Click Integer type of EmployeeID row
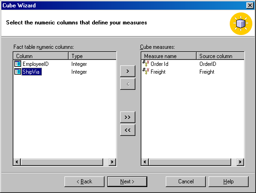Screen dimensions: 256x193 pyautogui.click(x=79, y=64)
